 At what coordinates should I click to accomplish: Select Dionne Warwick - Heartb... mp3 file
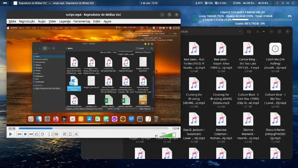point(248,127)
